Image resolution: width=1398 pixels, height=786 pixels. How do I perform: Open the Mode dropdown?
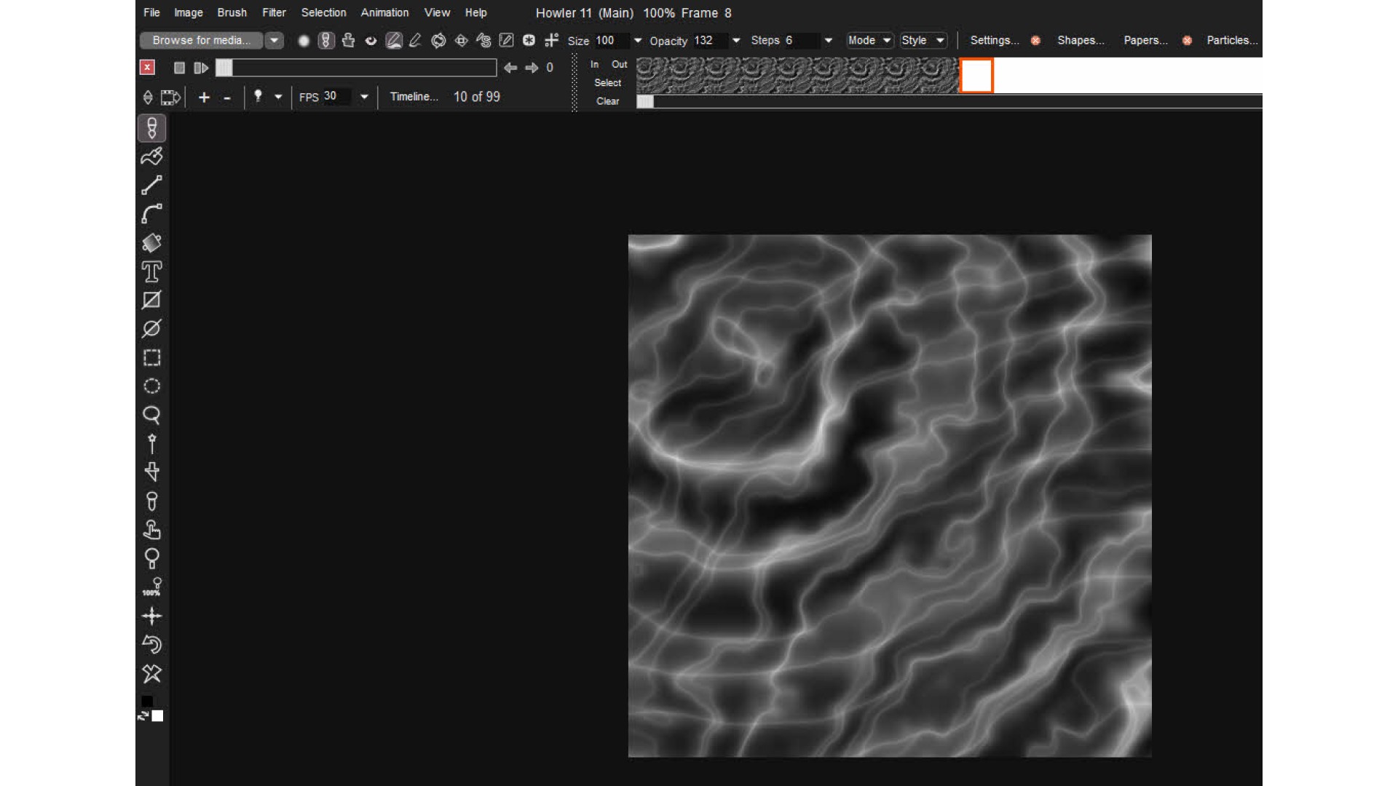[x=869, y=41]
